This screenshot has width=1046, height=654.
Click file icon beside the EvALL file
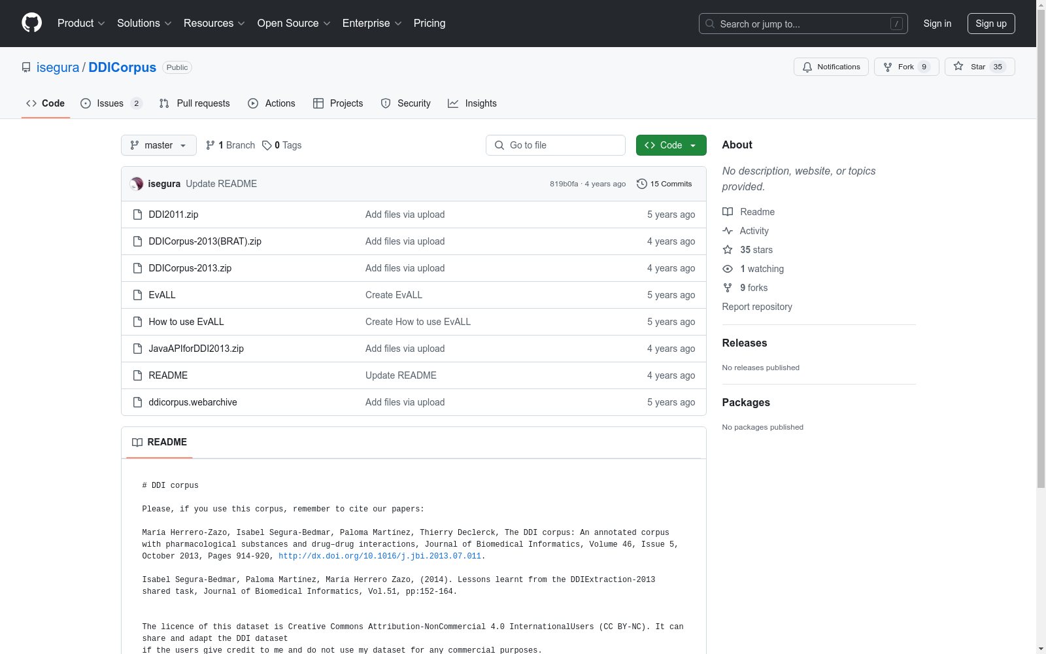pos(137,295)
